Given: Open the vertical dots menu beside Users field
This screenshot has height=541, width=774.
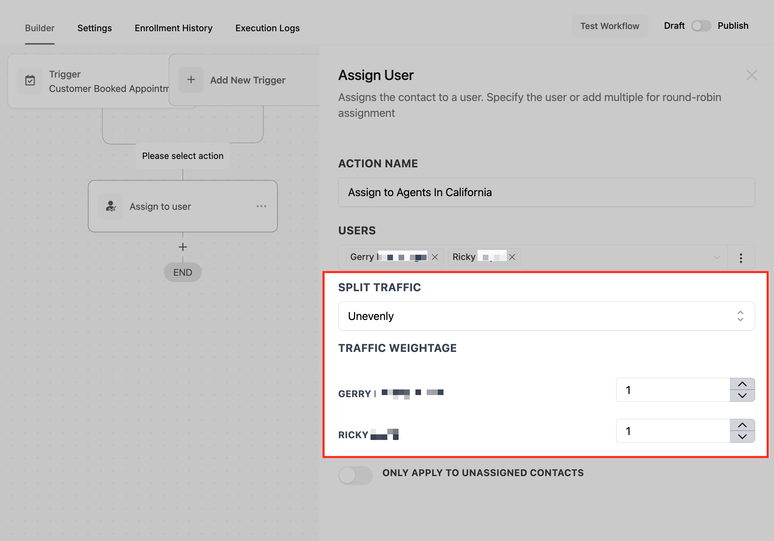Looking at the screenshot, I should [x=741, y=258].
